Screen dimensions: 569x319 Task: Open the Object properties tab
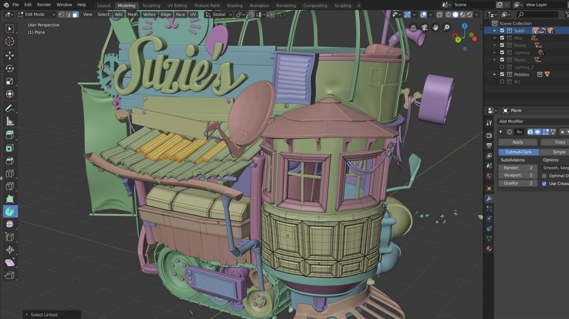tap(489, 188)
